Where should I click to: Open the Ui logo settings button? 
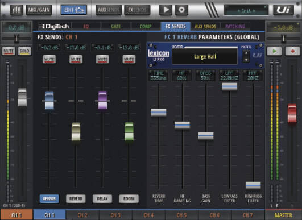point(283,10)
